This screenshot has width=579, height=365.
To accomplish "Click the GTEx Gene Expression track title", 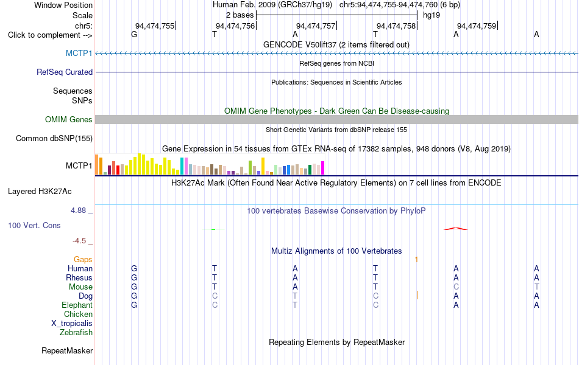I will (x=336, y=149).
